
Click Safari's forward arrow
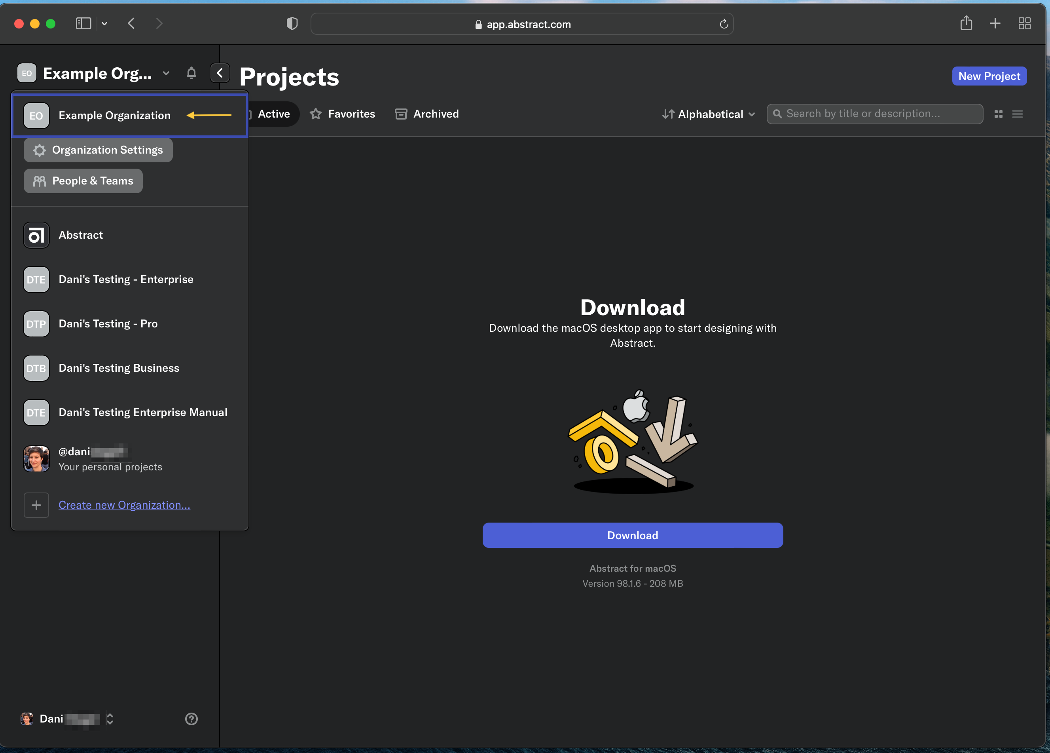(159, 24)
